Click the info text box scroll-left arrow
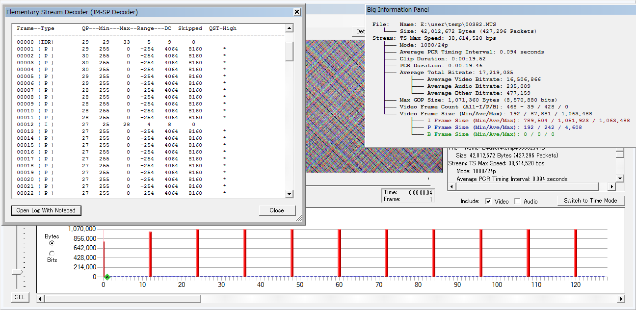Viewport: 636px width, 310px height. [452, 187]
